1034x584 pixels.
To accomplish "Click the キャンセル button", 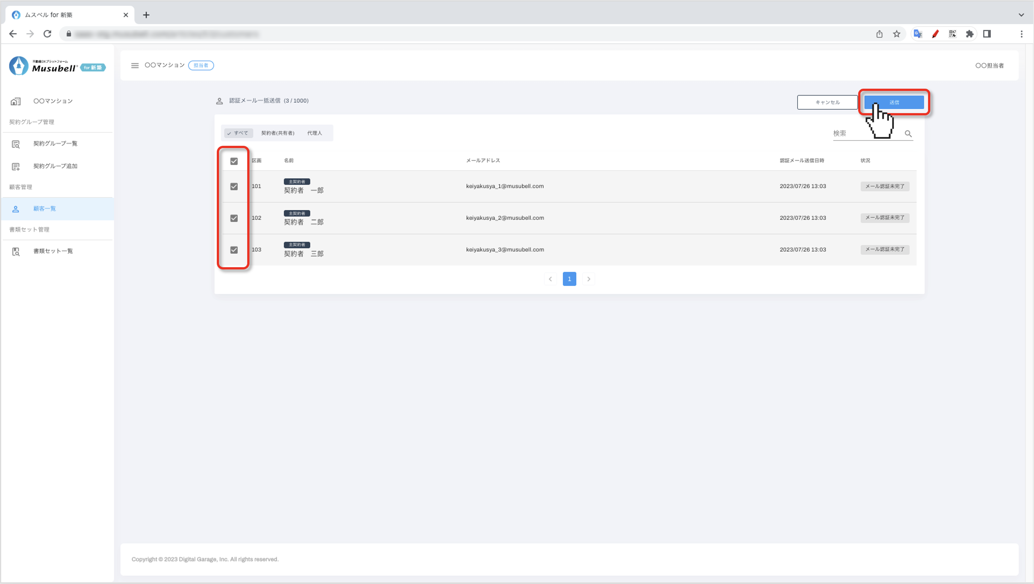I will click(827, 102).
